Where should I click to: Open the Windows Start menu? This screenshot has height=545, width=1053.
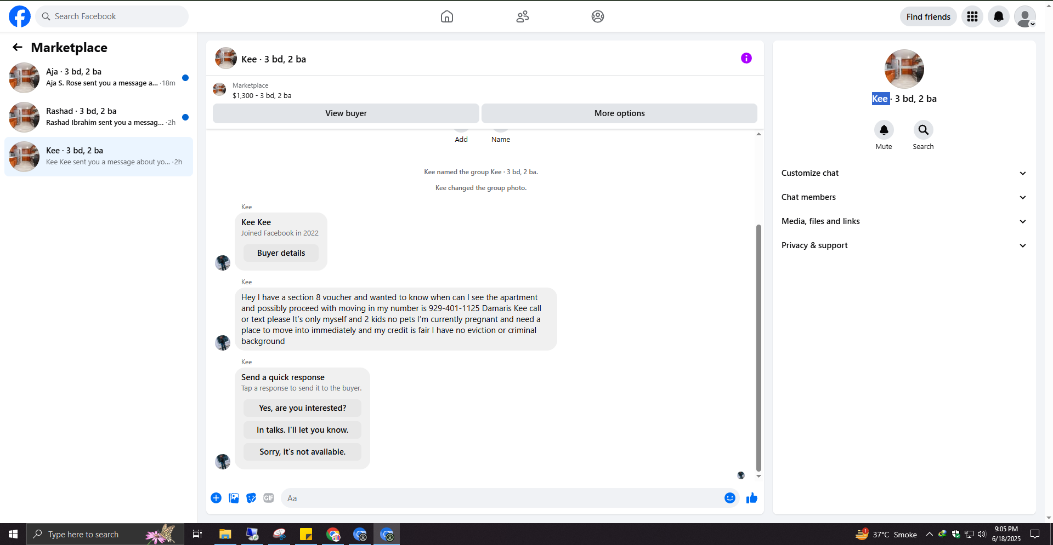13,534
